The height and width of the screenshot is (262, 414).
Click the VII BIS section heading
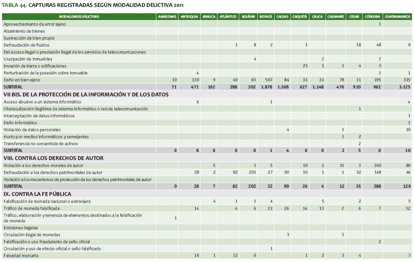click(86, 95)
